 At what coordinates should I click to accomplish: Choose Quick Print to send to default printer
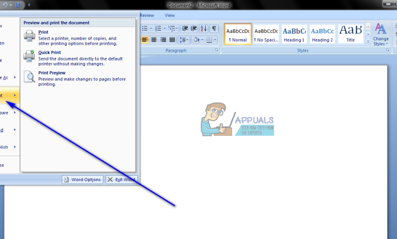77,58
